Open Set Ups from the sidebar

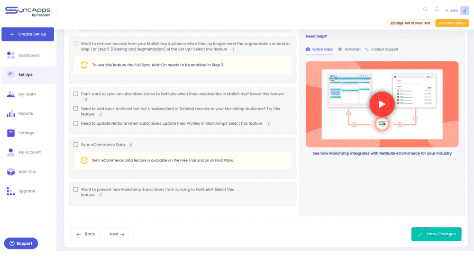pos(28,74)
